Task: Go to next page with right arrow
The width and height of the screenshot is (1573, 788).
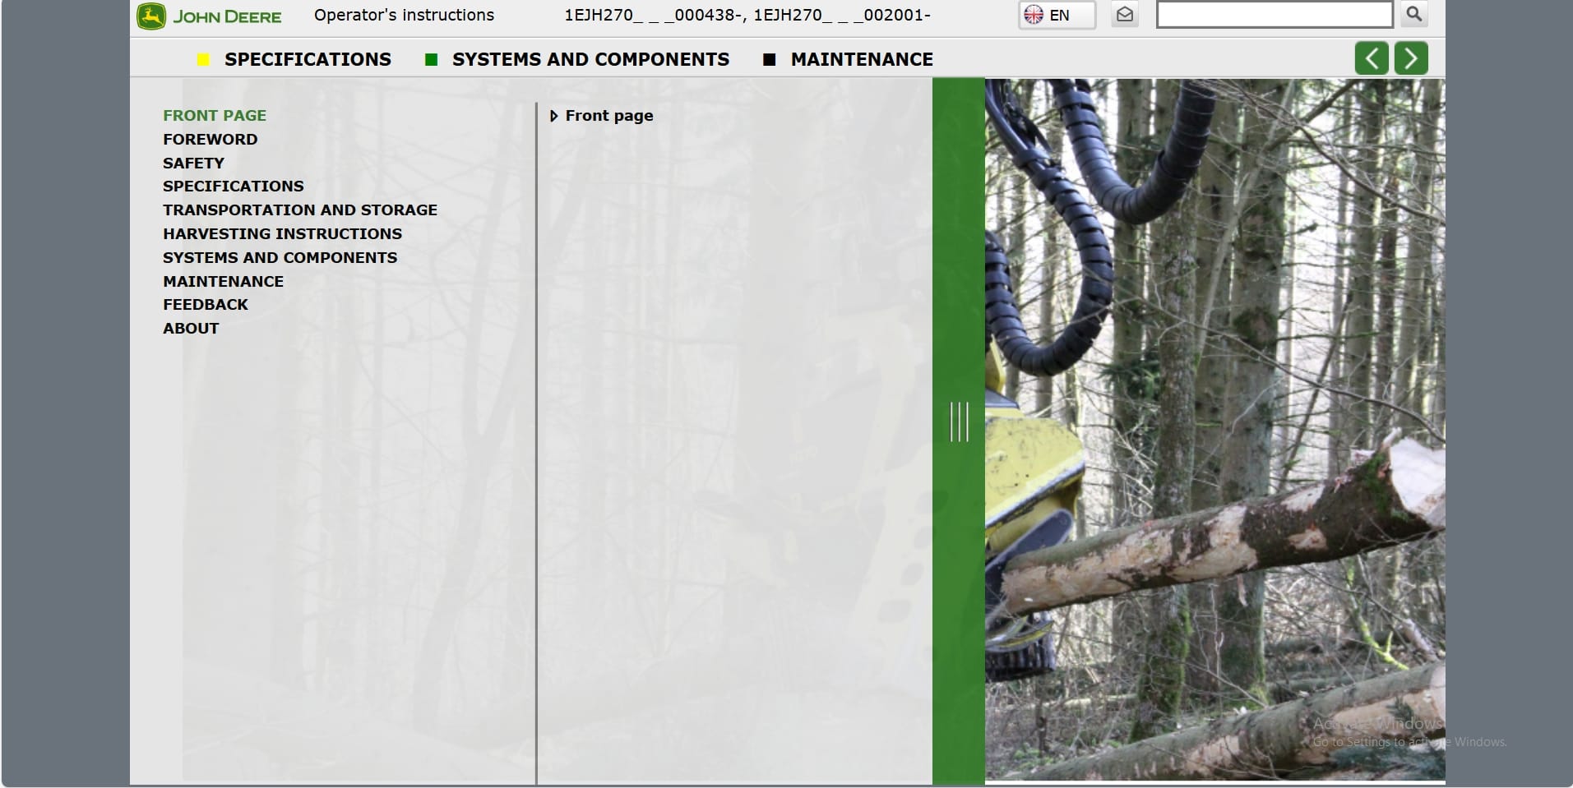Action: coord(1411,58)
